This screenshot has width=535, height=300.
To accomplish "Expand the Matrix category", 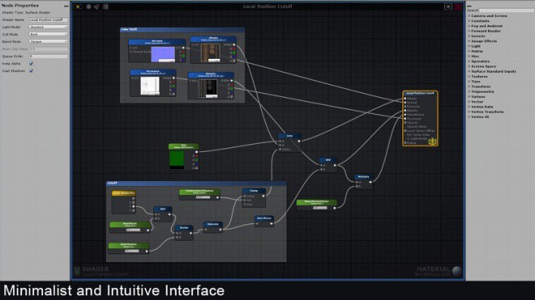I will pyautogui.click(x=476, y=52).
